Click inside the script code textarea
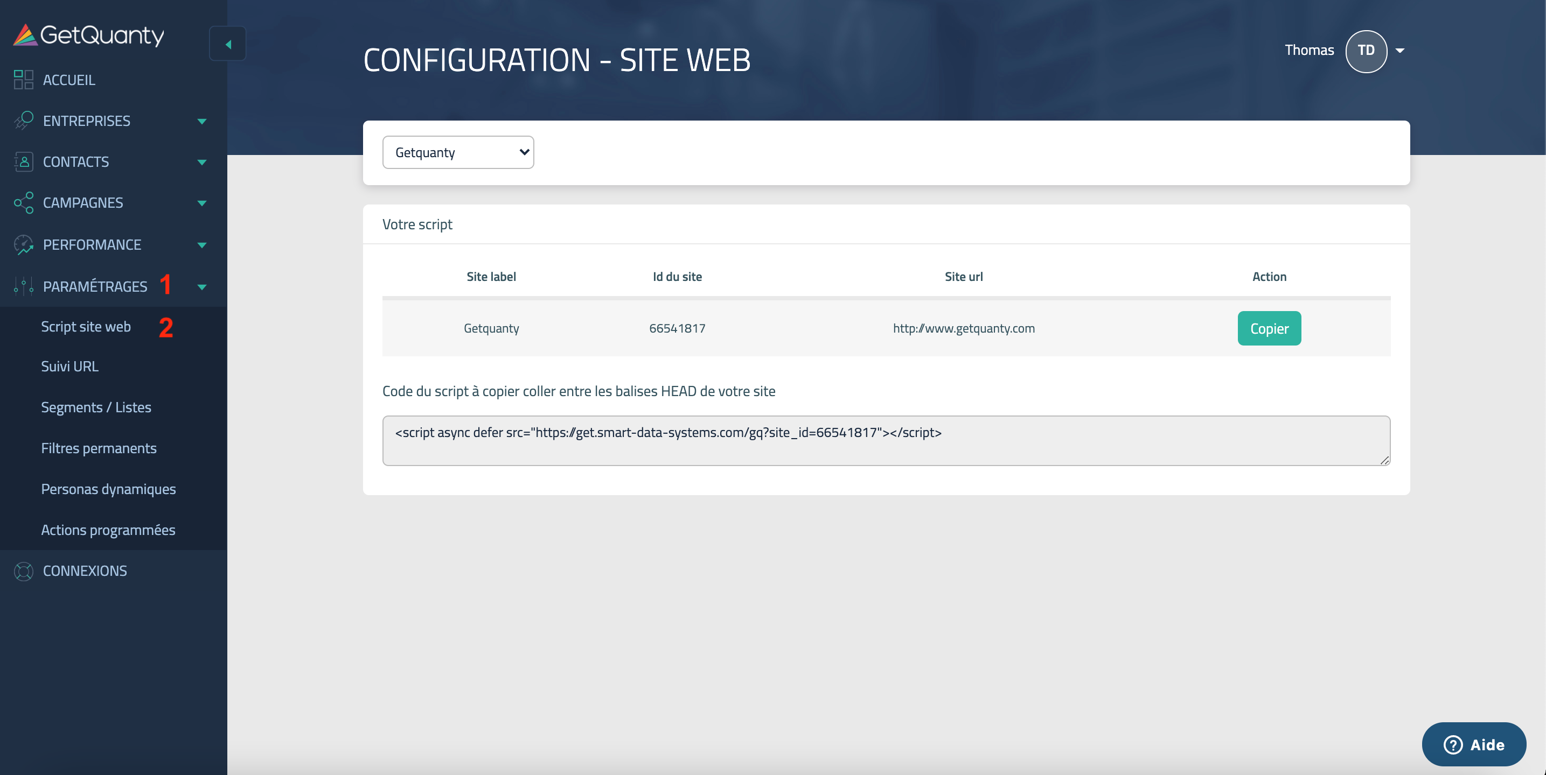The width and height of the screenshot is (1546, 775). 886,441
